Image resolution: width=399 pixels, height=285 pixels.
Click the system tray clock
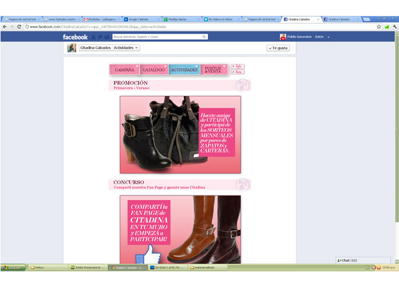[389, 267]
